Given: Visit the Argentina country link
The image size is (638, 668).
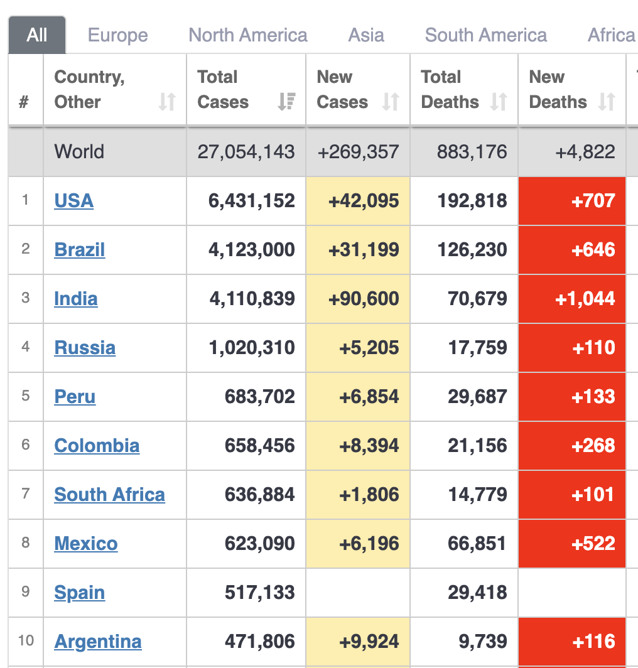Looking at the screenshot, I should tap(98, 642).
